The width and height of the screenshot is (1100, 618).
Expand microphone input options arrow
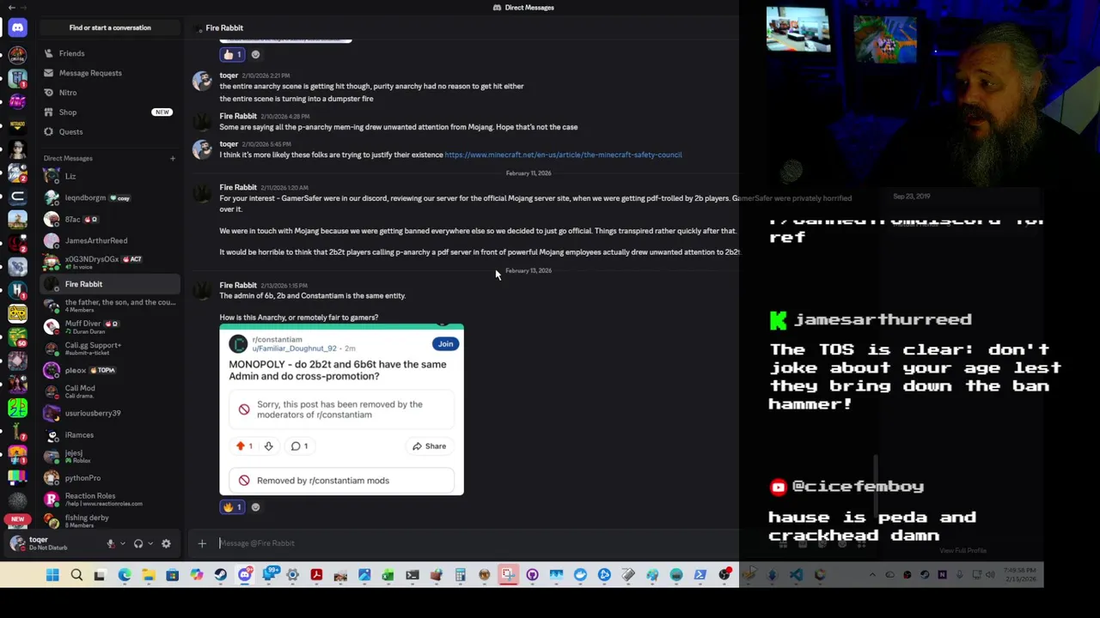[x=122, y=543]
